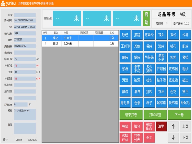This screenshot has width=192, height=144.
Task: Tap the 宽紧经 defect button
Action: click(x=149, y=35)
